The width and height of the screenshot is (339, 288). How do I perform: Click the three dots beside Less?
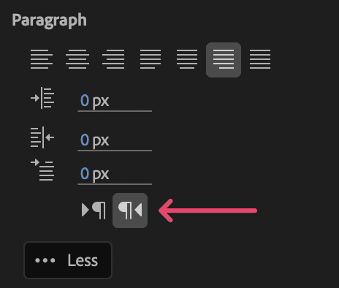[x=45, y=260]
